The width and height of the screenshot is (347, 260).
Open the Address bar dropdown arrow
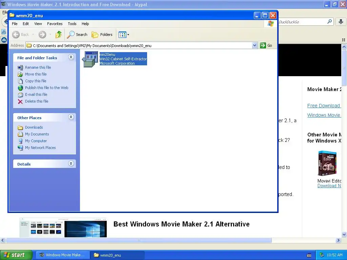[254, 45]
